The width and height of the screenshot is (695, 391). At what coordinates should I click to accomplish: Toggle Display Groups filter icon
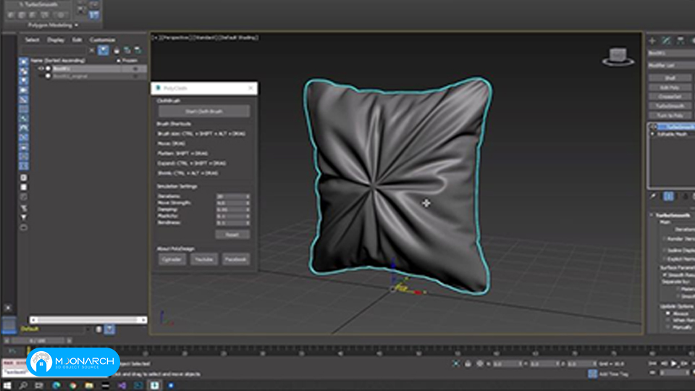[23, 118]
